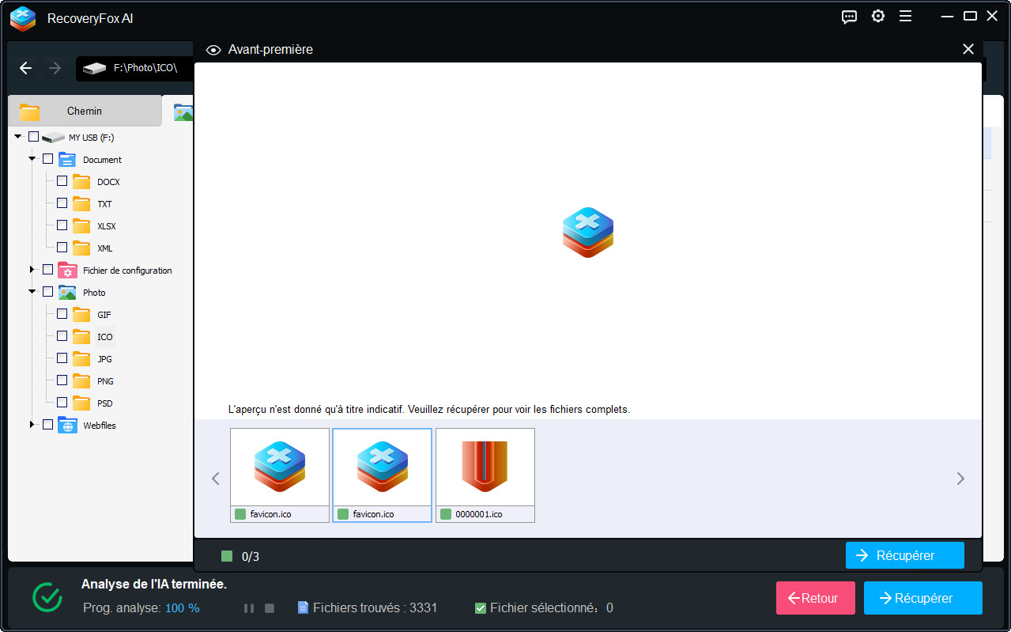Click the Fichiers trouvés : 3331 text
The height and width of the screenshot is (632, 1011).
click(375, 608)
